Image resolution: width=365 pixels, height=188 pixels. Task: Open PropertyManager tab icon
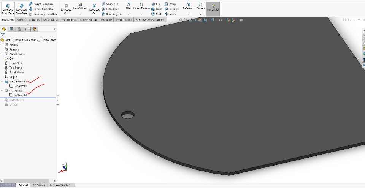click(x=11, y=29)
